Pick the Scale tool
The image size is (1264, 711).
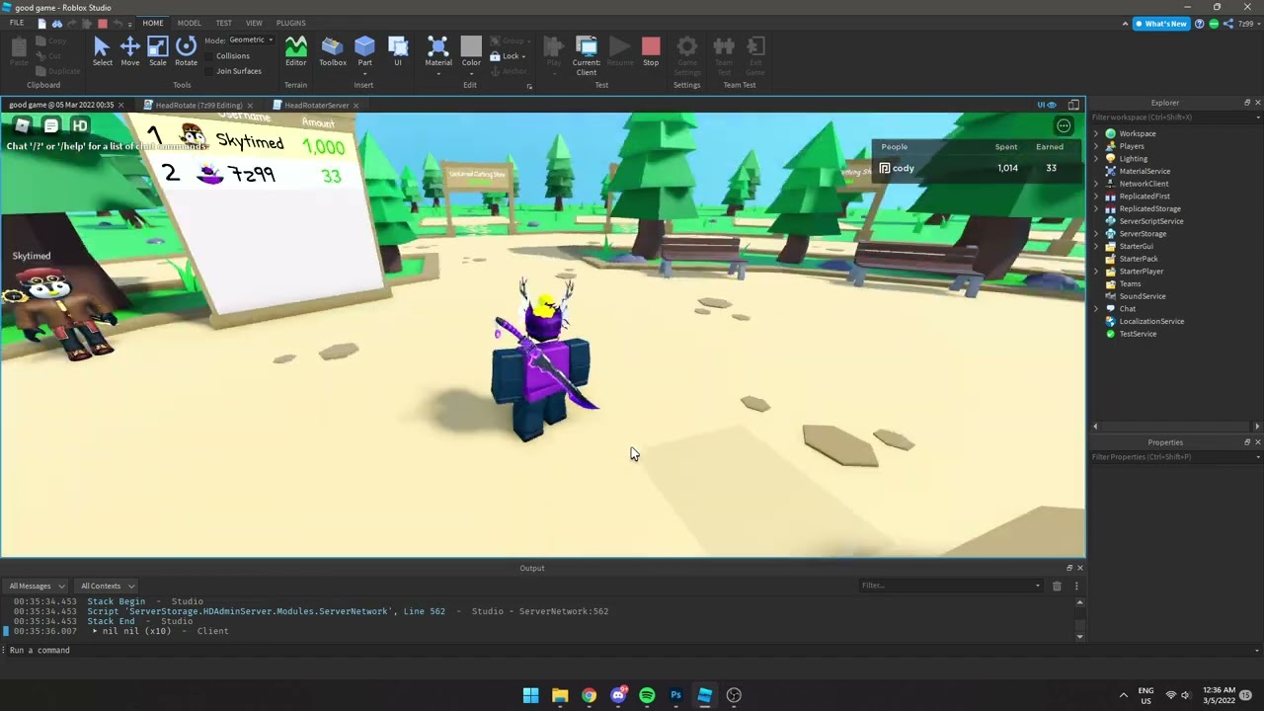(158, 51)
